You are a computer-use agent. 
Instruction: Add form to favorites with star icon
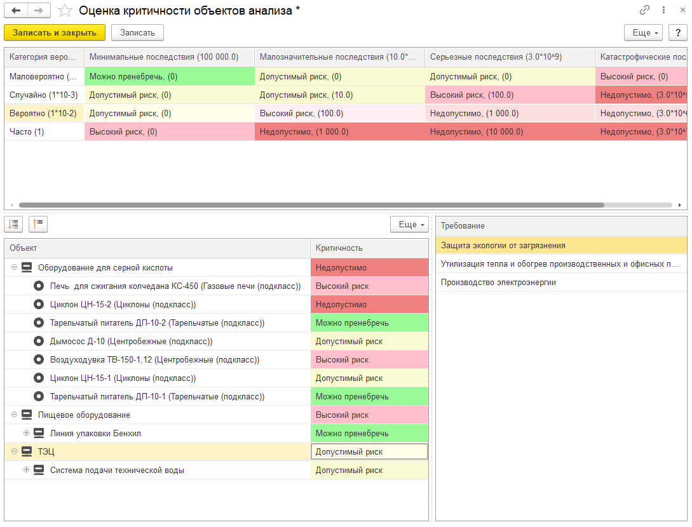click(65, 11)
